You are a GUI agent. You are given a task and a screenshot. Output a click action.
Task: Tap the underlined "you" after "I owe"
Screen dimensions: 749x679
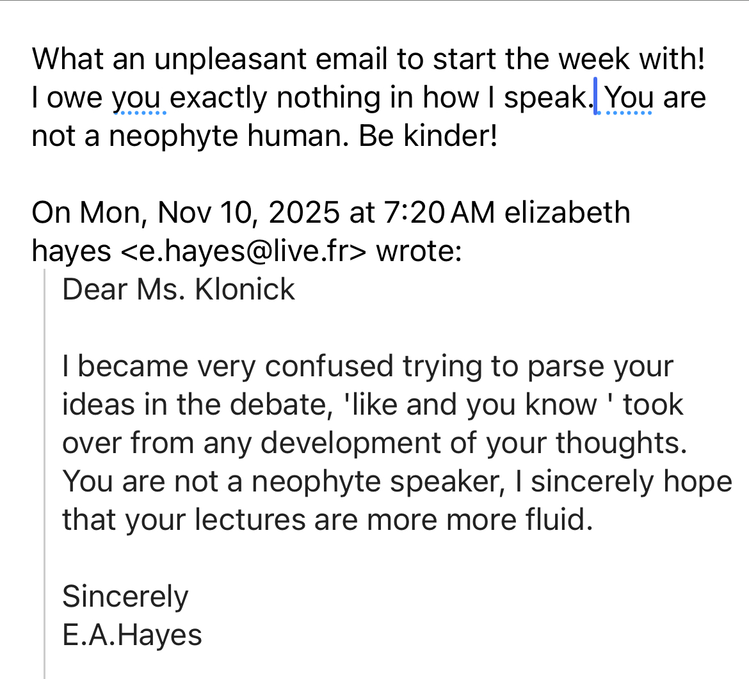pyautogui.click(x=139, y=98)
